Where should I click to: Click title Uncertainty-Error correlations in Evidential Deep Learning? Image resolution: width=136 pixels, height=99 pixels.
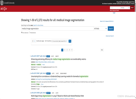pos(60,76)
